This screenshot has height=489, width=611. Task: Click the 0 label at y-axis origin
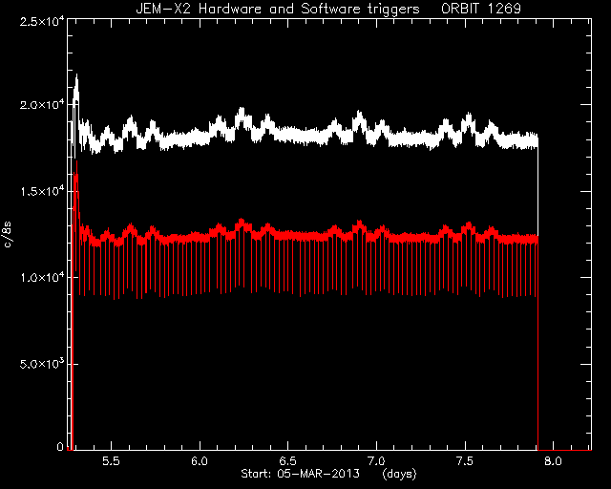(60, 446)
